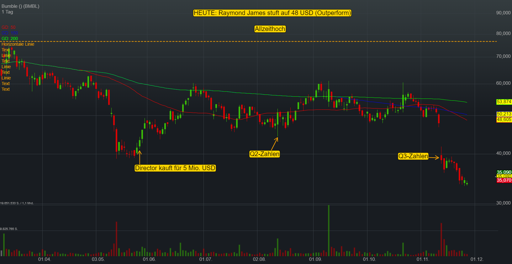Select the 48,605 price tag
This screenshot has height=264, width=512.
pyautogui.click(x=504, y=119)
